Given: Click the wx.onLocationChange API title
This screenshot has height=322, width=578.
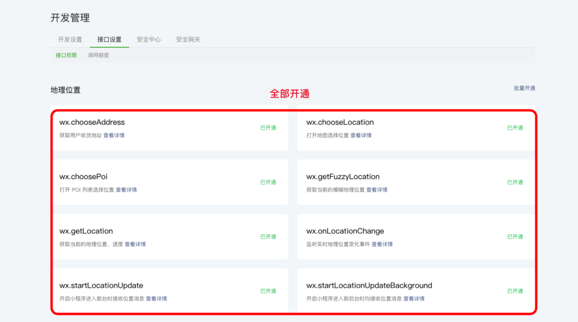Looking at the screenshot, I should point(345,231).
